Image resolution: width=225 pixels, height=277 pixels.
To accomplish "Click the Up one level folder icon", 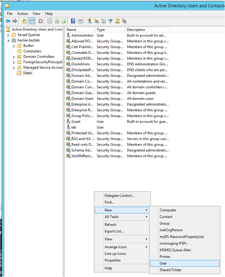I will [x=24, y=21].
